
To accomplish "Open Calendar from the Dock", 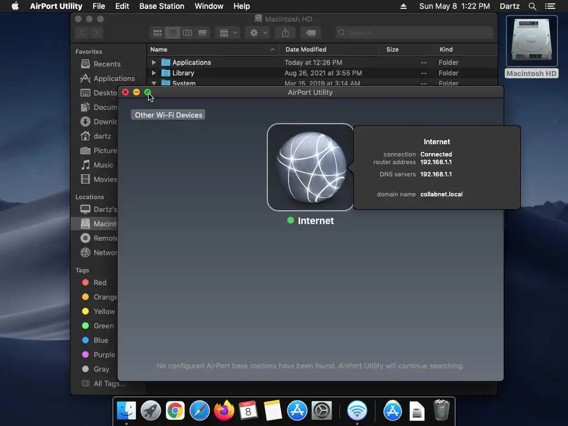I will tap(248, 410).
